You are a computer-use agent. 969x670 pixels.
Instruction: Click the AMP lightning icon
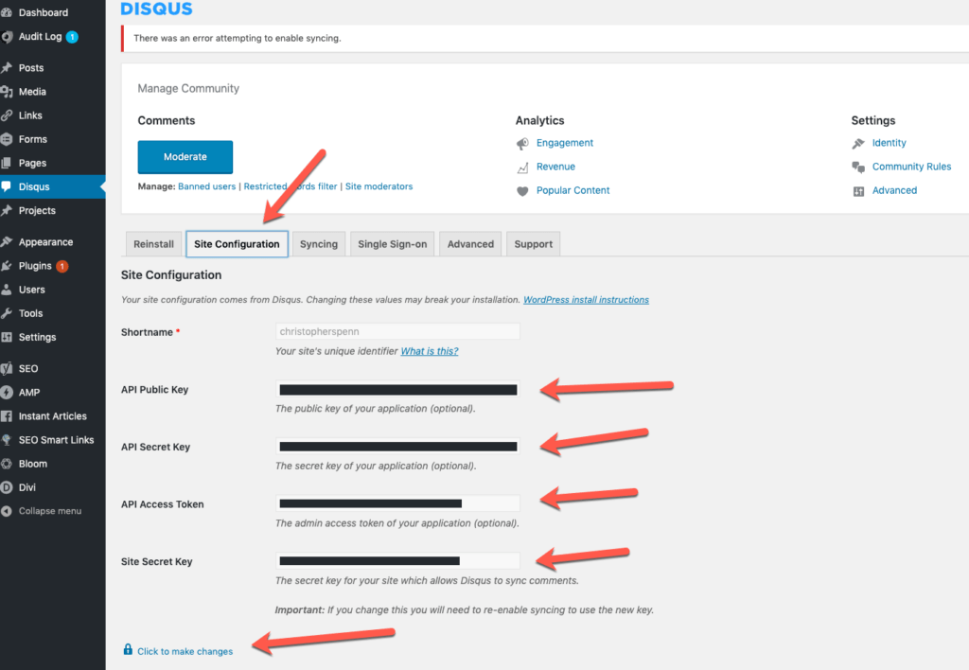point(7,393)
